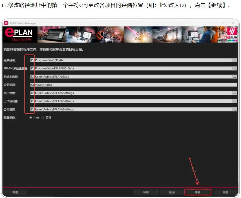
Task: Click the 确定待安装的程序文件 instruction text
Action: tap(44, 50)
